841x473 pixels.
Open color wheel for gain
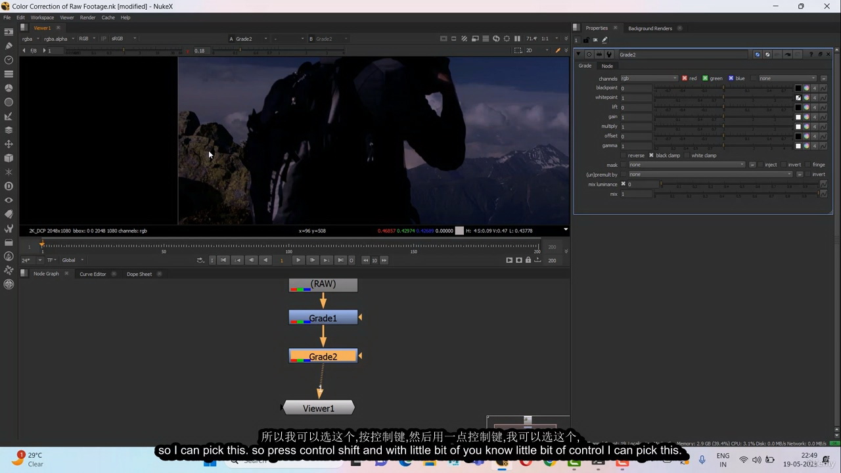point(806,117)
